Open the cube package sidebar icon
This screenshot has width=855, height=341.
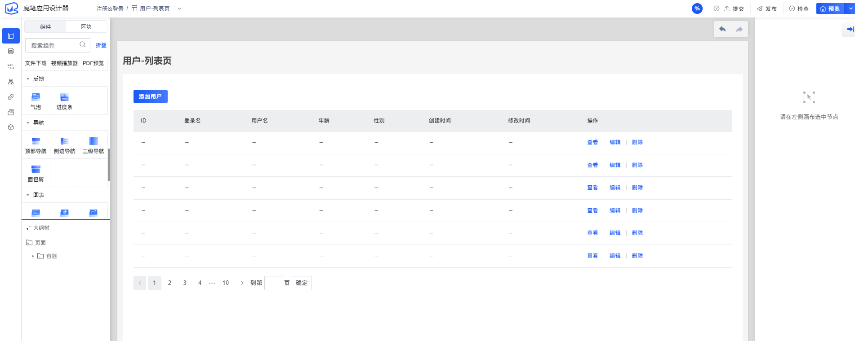11,127
